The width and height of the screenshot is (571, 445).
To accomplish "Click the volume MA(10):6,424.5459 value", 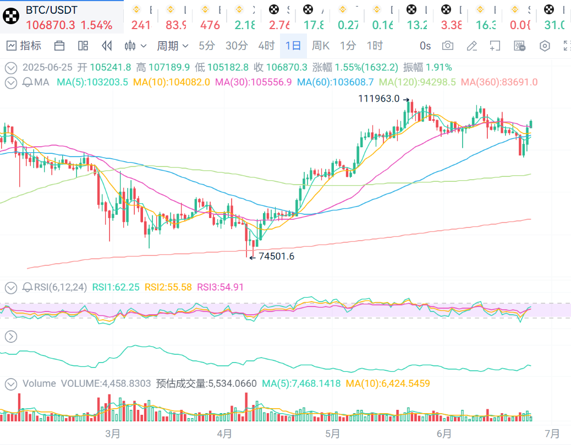I will point(388,384).
